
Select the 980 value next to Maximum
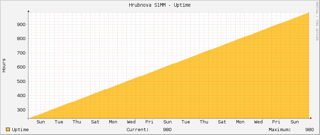pos(309,130)
